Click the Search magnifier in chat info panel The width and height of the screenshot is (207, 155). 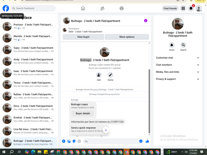[183, 45]
